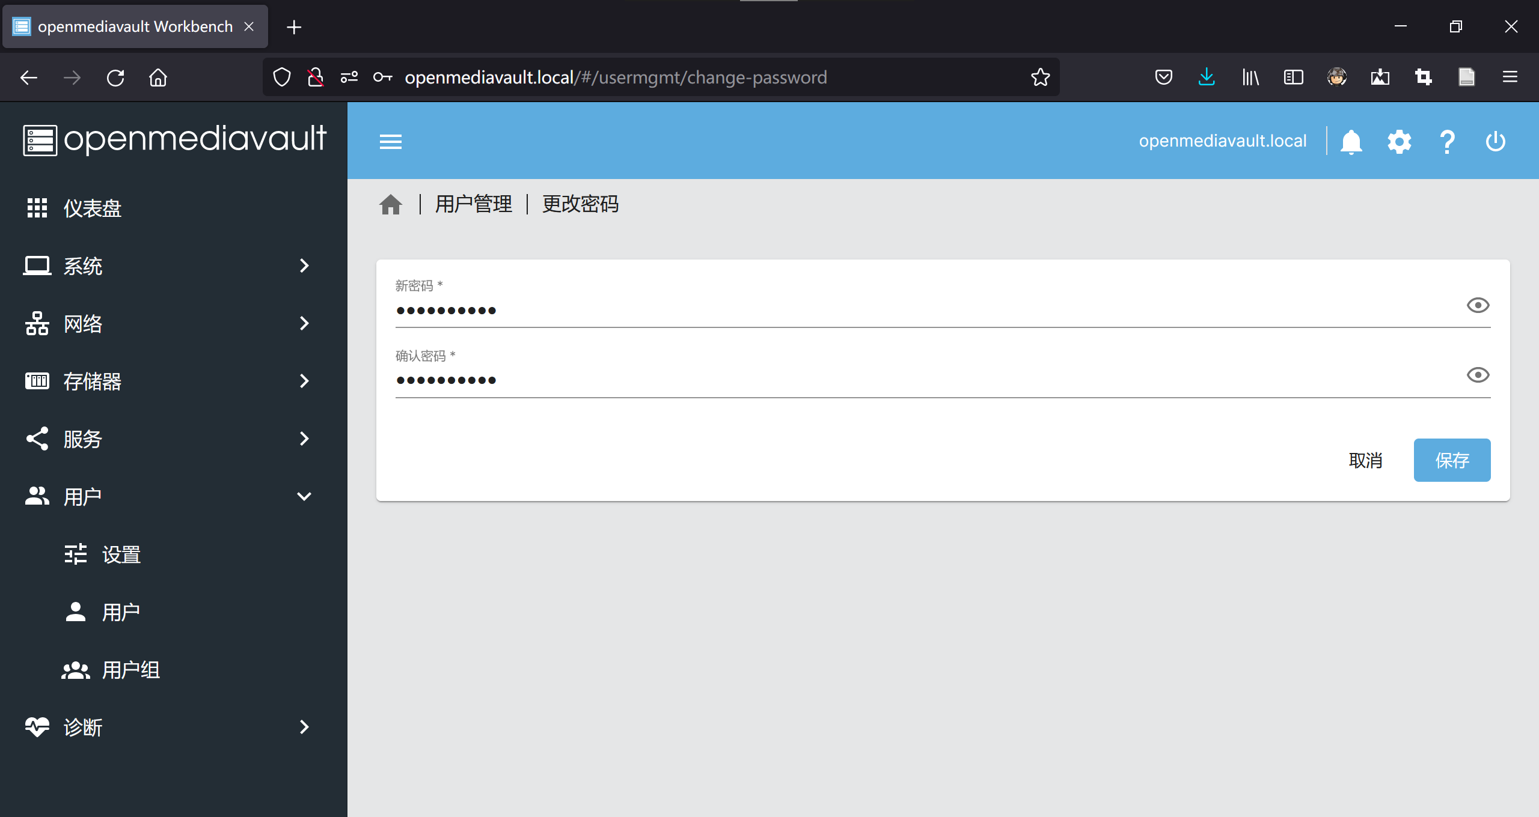
Task: Click the 保存 save button
Action: [x=1452, y=460]
